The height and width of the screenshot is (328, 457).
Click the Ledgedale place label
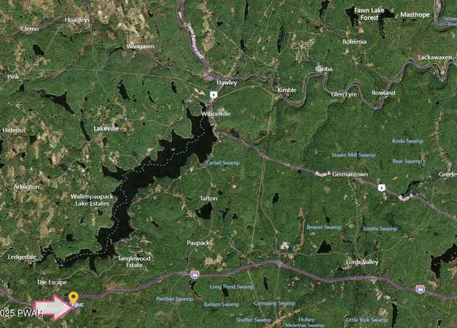[22, 257]
